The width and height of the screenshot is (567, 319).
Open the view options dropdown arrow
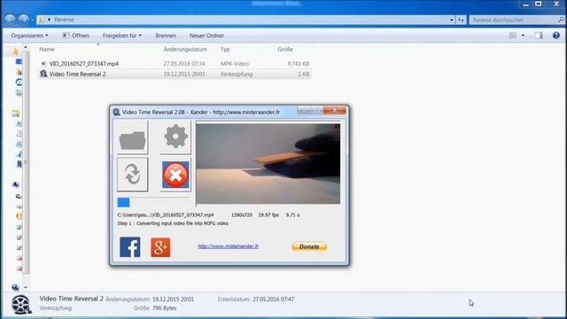pos(523,35)
